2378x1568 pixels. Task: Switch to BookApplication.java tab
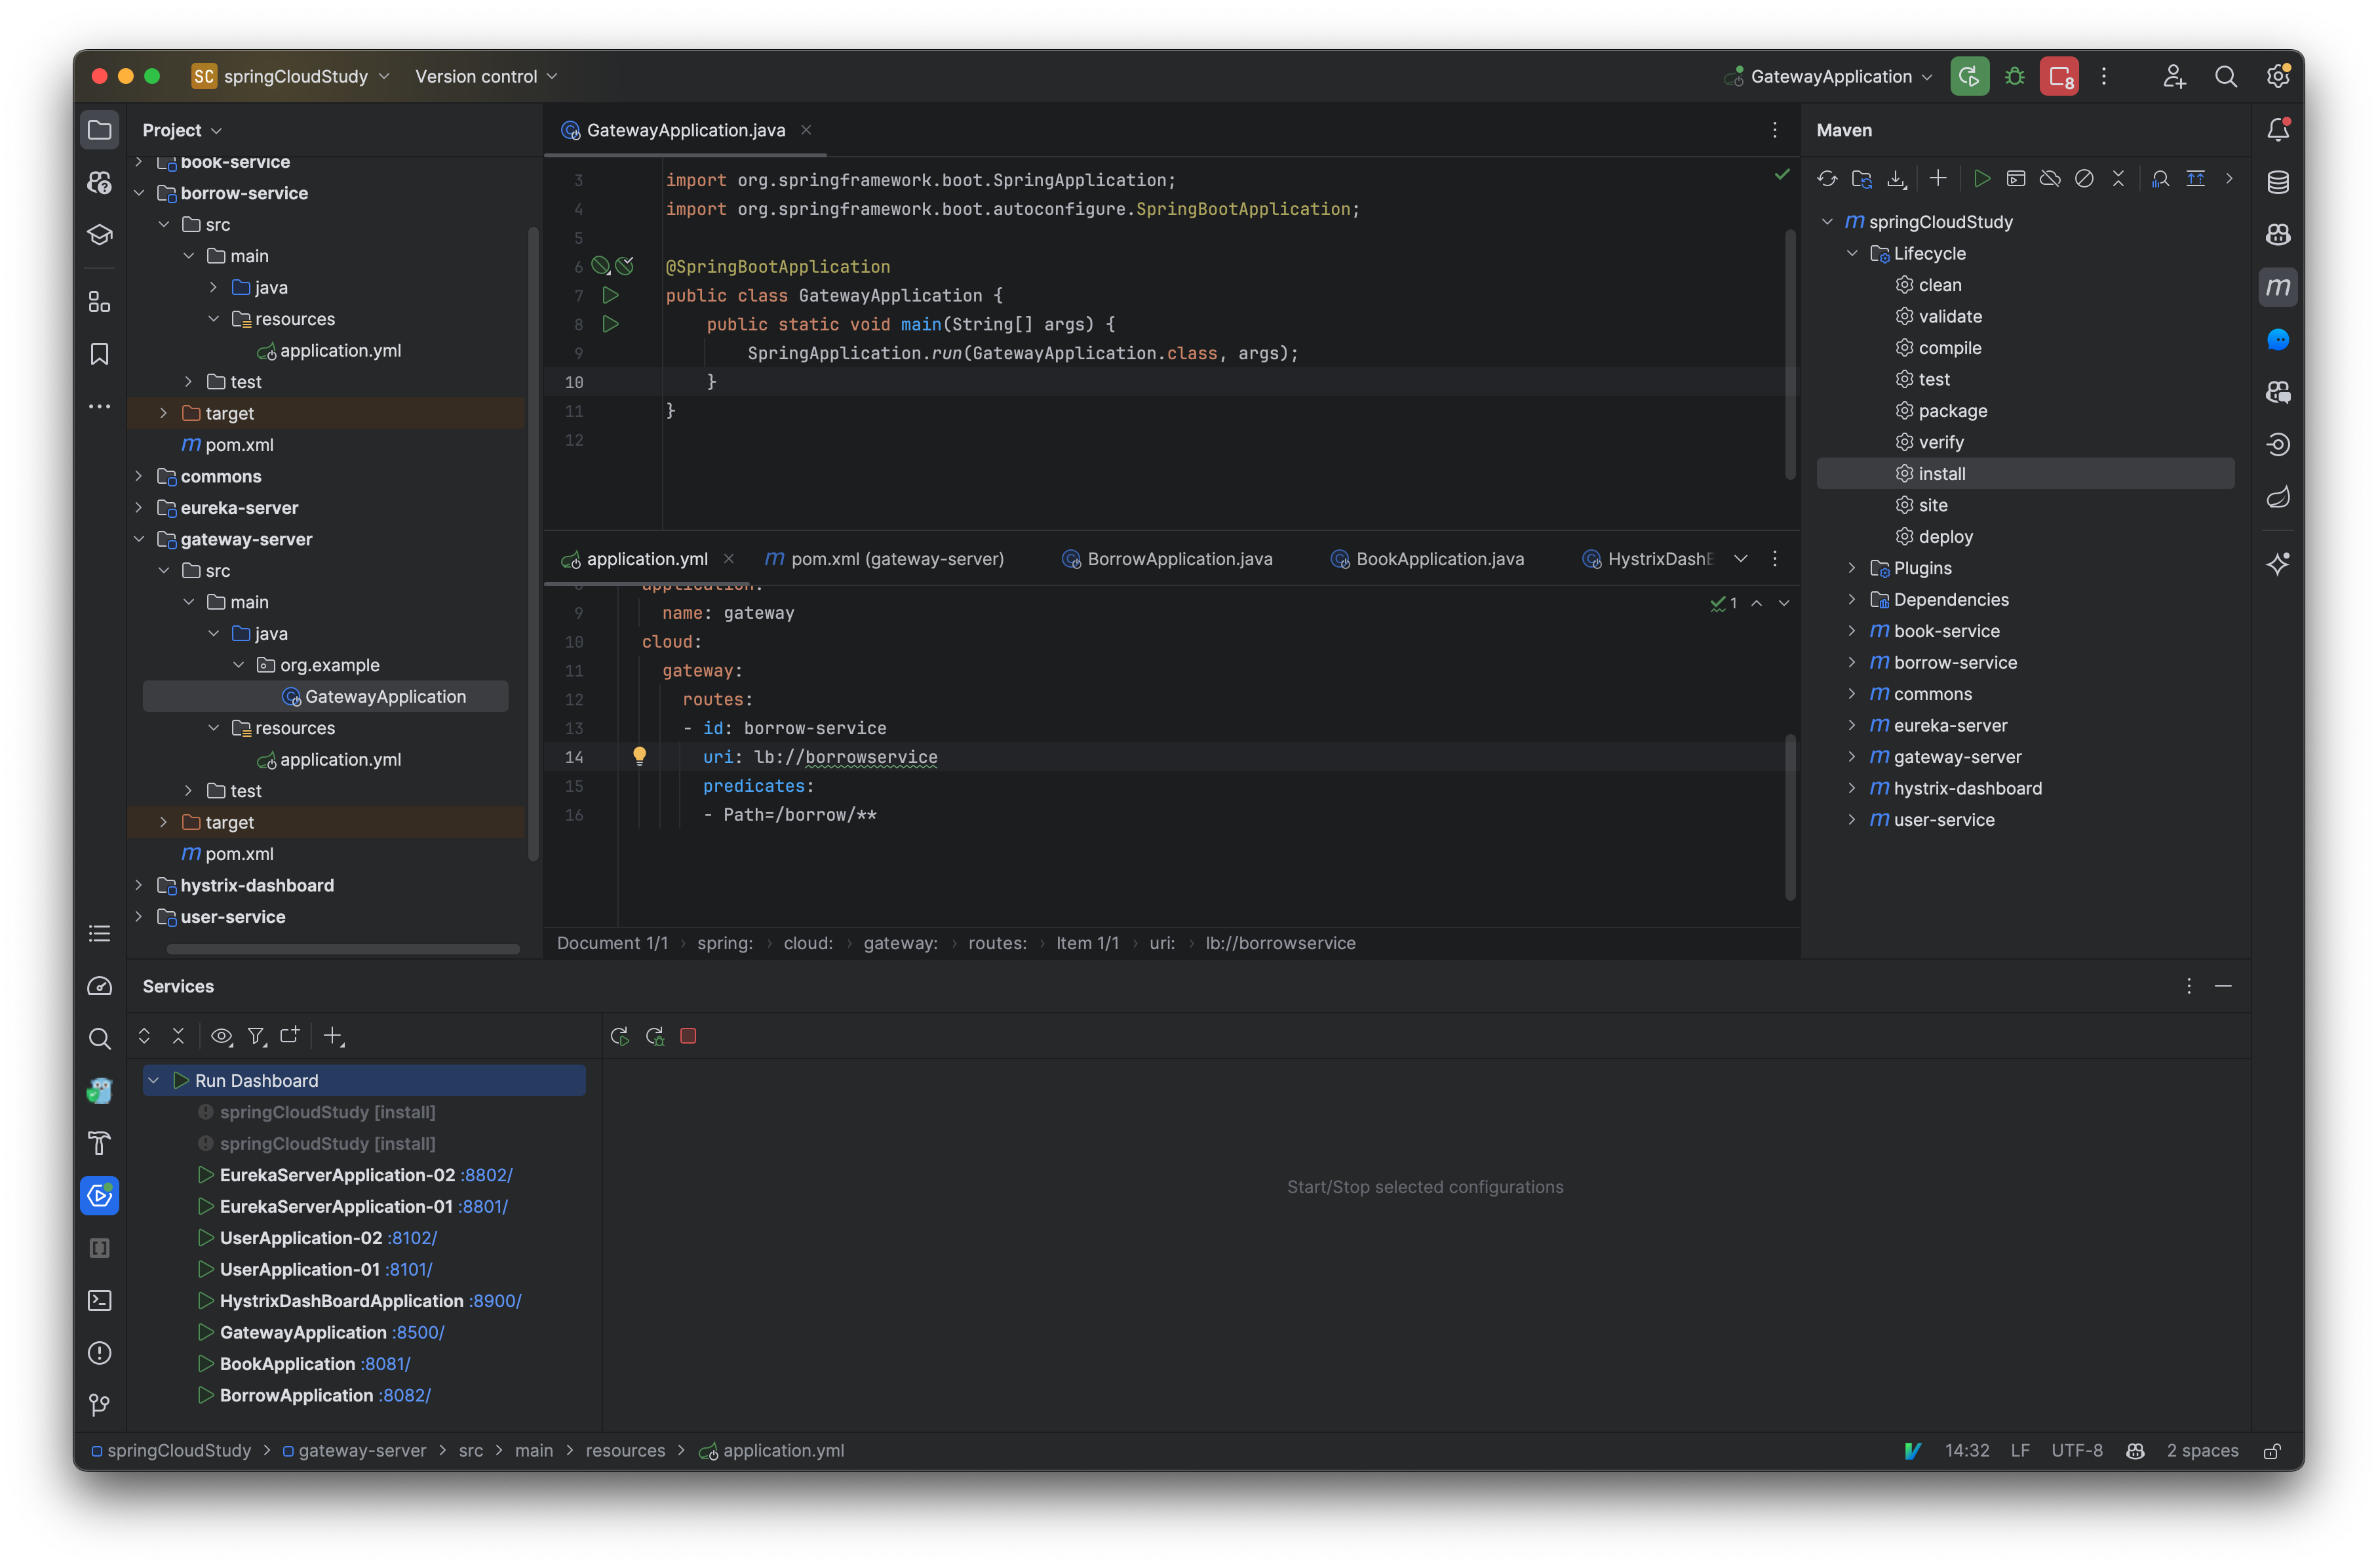[1427, 559]
